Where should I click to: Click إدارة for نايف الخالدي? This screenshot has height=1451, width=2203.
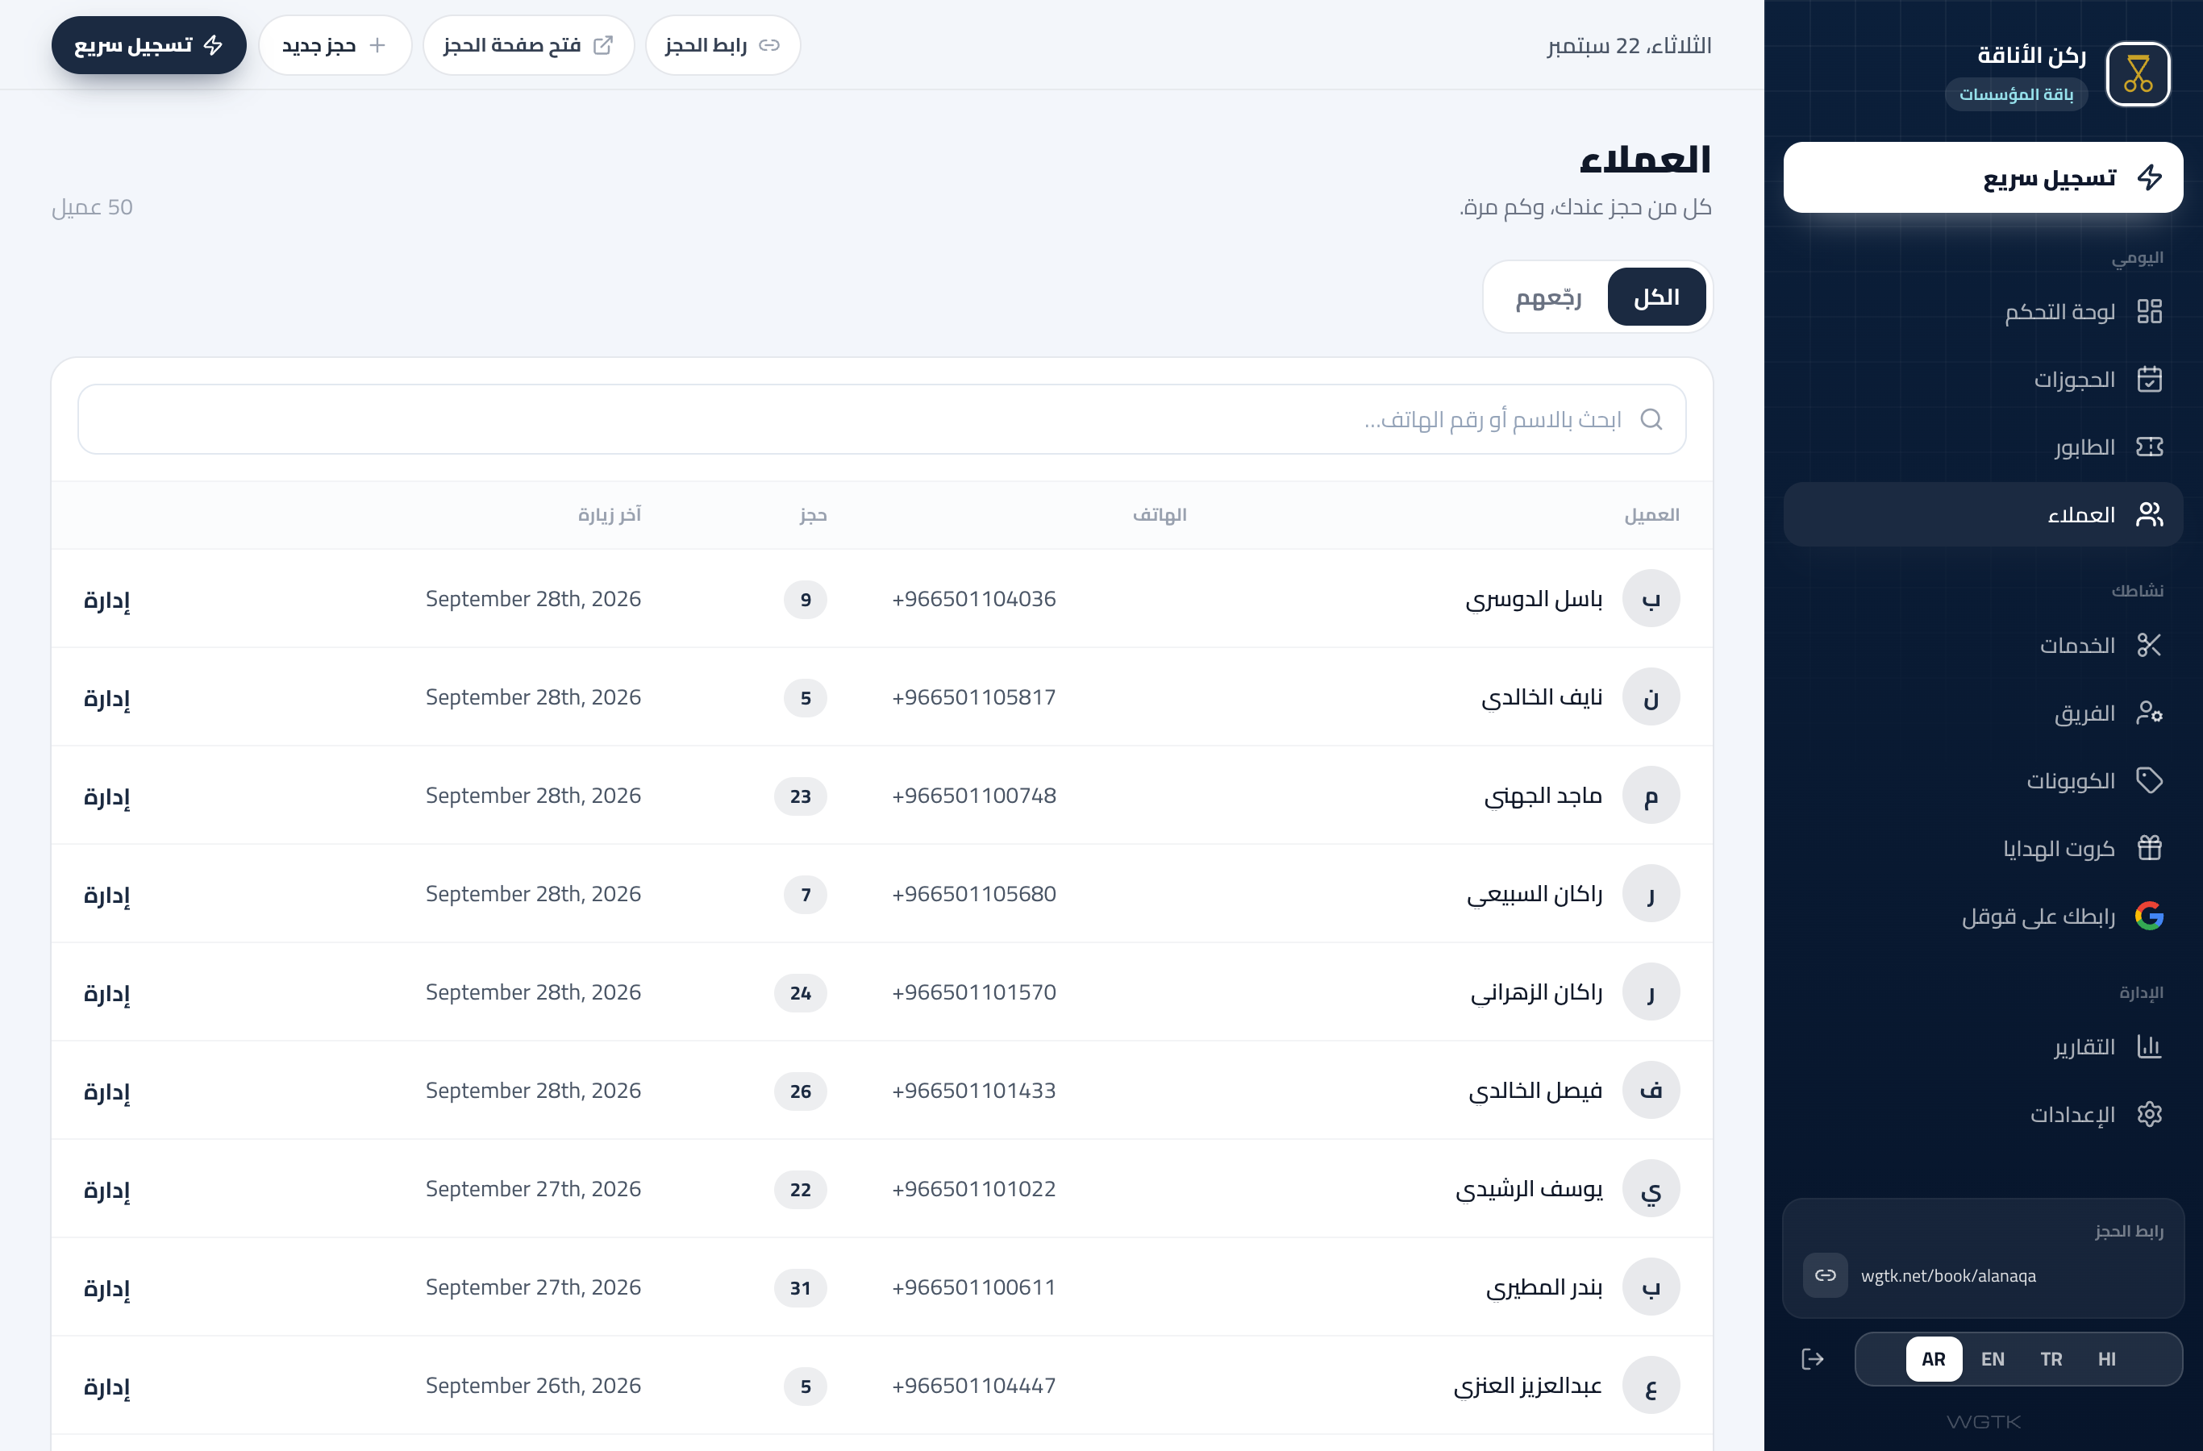[x=107, y=698]
